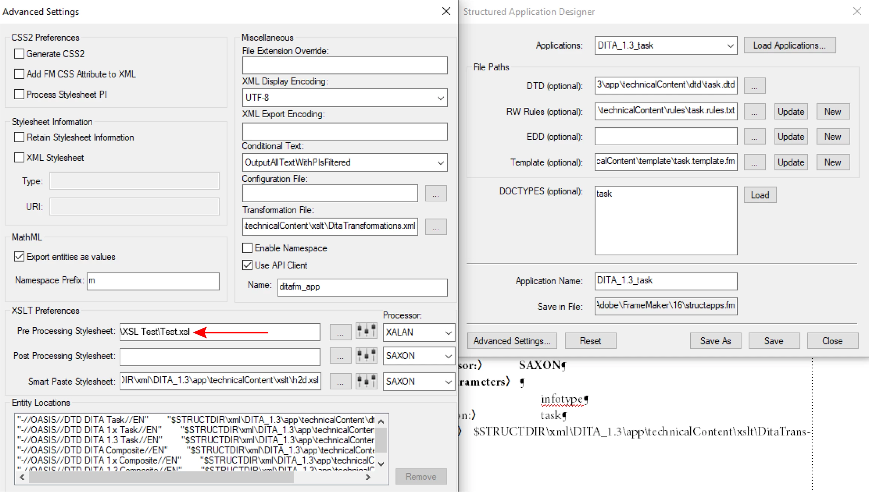869x492 pixels.
Task: Expand Conditional Text dropdown
Action: [440, 163]
